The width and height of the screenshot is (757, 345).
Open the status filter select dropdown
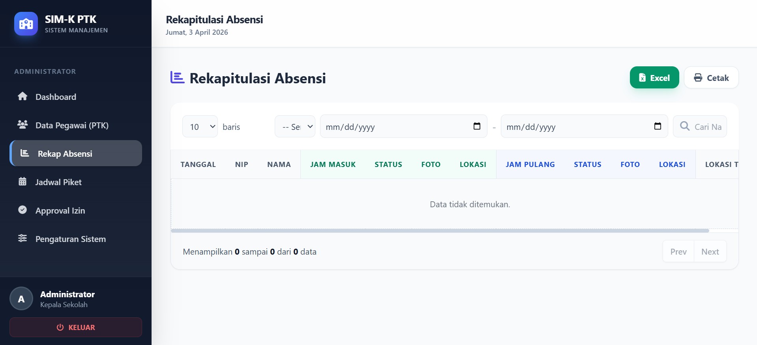pyautogui.click(x=294, y=126)
